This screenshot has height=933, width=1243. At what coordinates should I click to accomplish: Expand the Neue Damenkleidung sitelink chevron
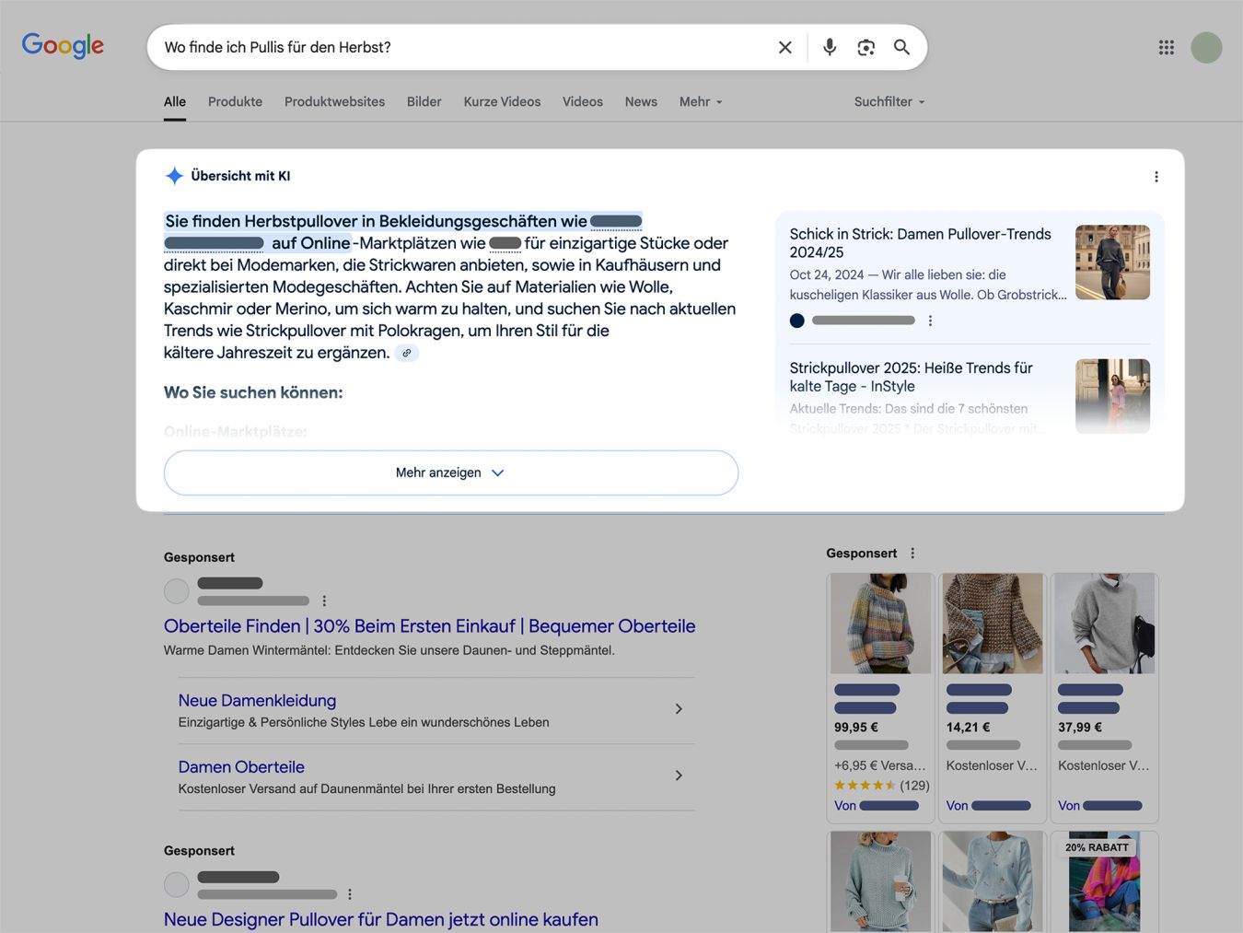[x=679, y=709]
